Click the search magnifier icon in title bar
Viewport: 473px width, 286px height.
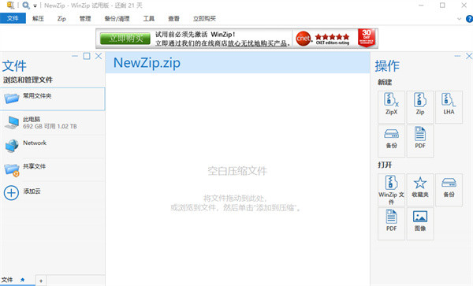click(26, 6)
